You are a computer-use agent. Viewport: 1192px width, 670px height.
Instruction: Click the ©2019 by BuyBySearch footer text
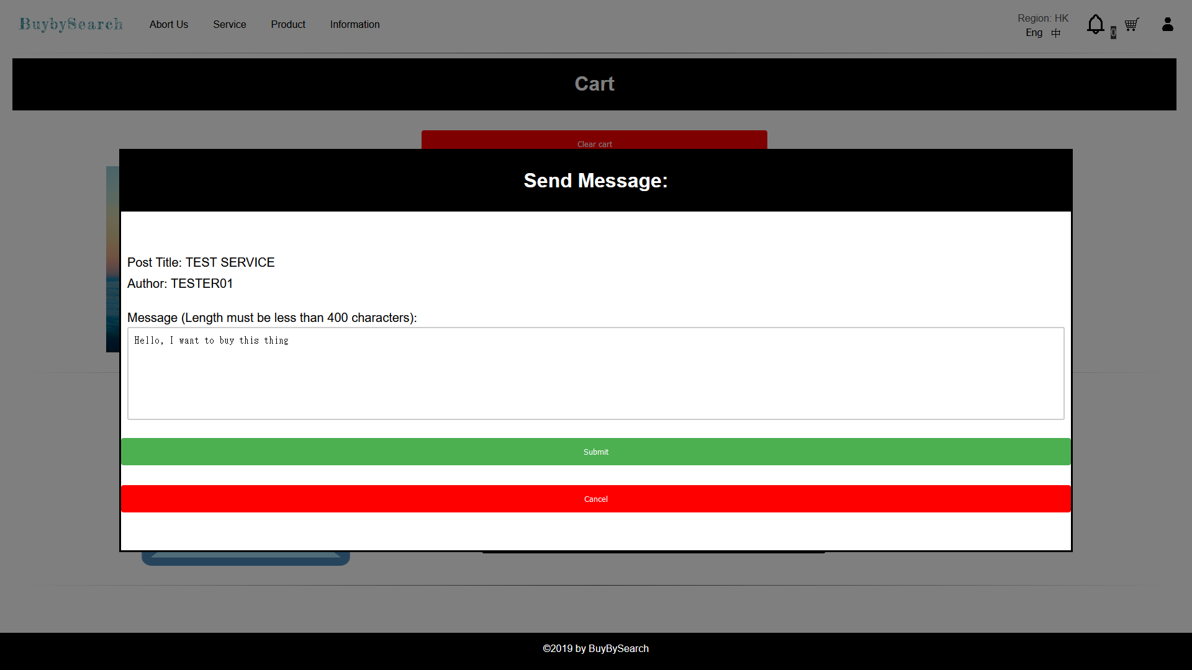coord(595,648)
